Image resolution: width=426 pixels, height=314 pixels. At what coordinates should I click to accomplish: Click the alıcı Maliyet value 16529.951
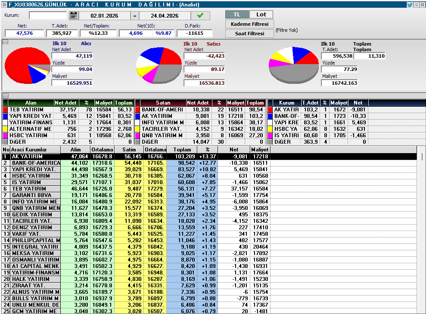pos(72,83)
